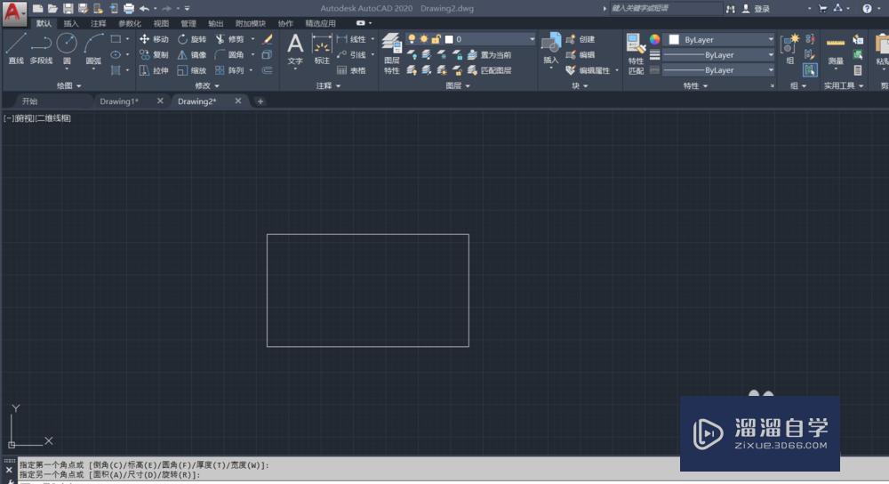Viewport: 889px width, 484px height.
Task: Toggle group selection on/off button
Action: (x=810, y=70)
